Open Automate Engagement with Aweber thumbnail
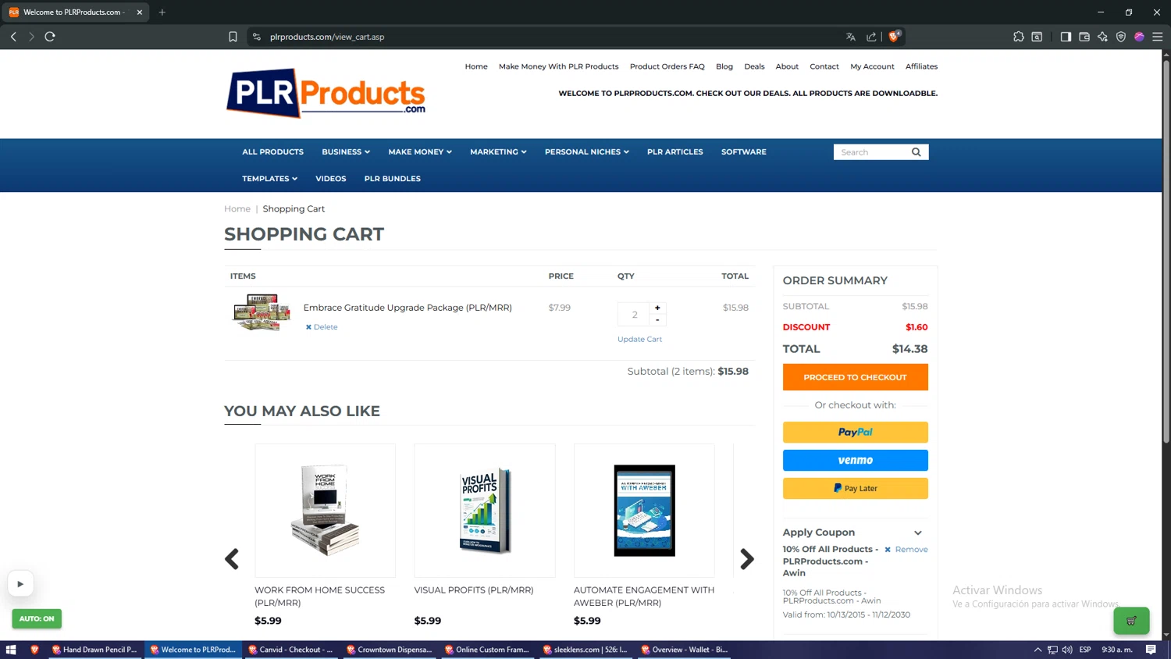 point(644,511)
